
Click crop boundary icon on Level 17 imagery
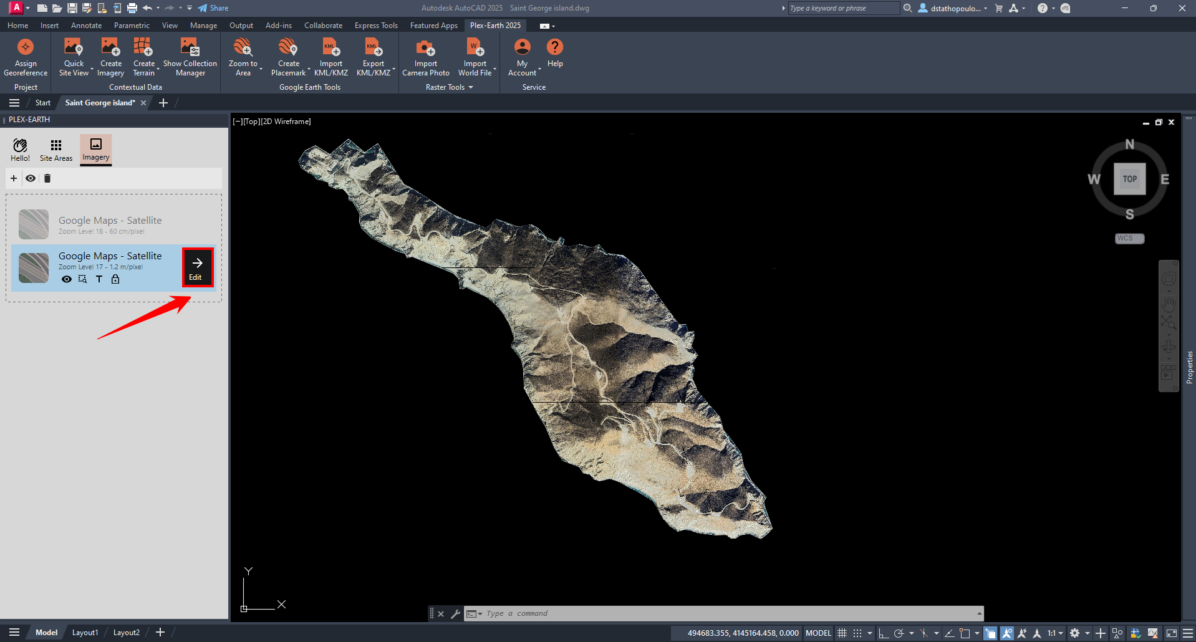(x=82, y=279)
